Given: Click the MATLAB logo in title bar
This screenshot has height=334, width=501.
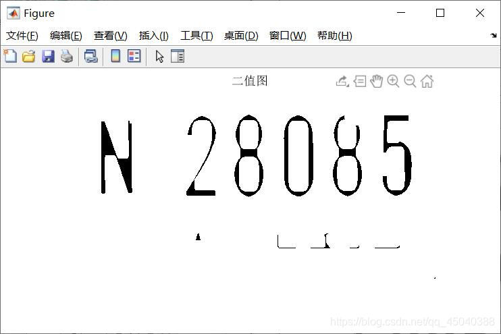Looking at the screenshot, I should [x=13, y=13].
